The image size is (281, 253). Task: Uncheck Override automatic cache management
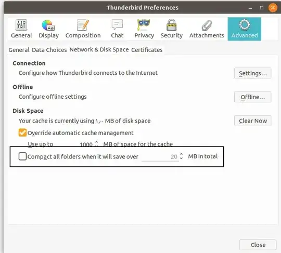(x=22, y=133)
